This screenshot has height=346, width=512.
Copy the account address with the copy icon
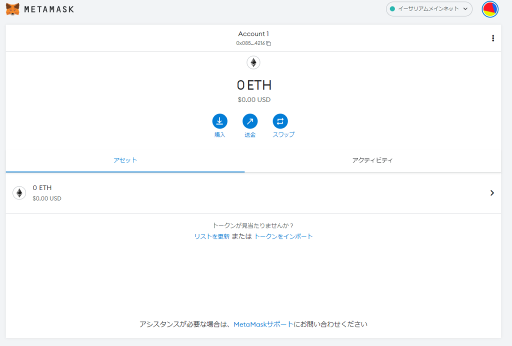[268, 43]
